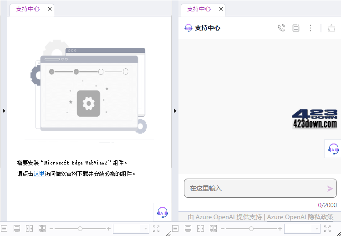This screenshot has height=236, width=341.
Task: Close the 支持中心 tab in right window
Action: [221, 9]
